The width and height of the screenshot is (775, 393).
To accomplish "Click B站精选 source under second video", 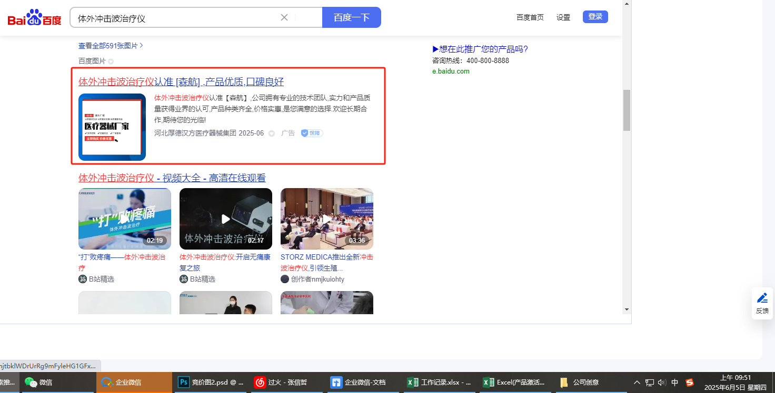I will pos(202,279).
